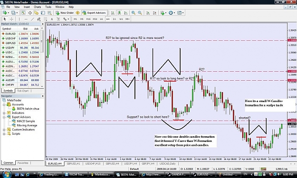Switch to the Favorites tab in Navigator
The image size is (297, 178).
click(x=23, y=163)
